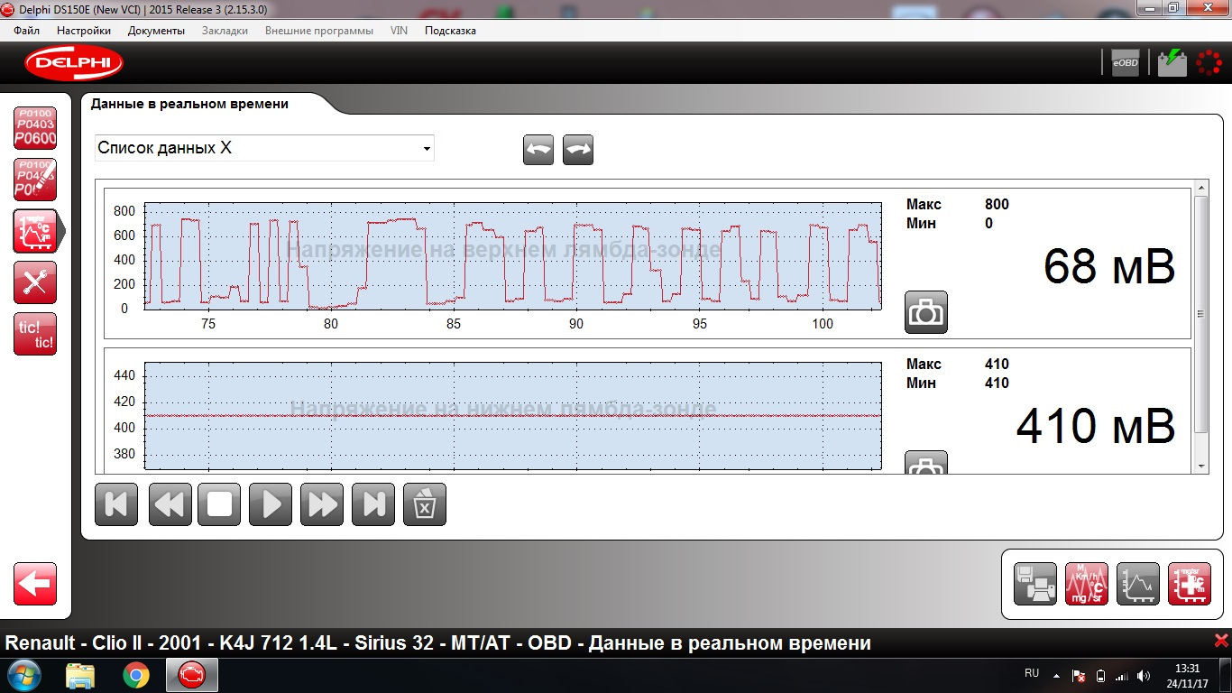Click the add parameter red plus icon
1232x693 pixels.
point(1190,584)
